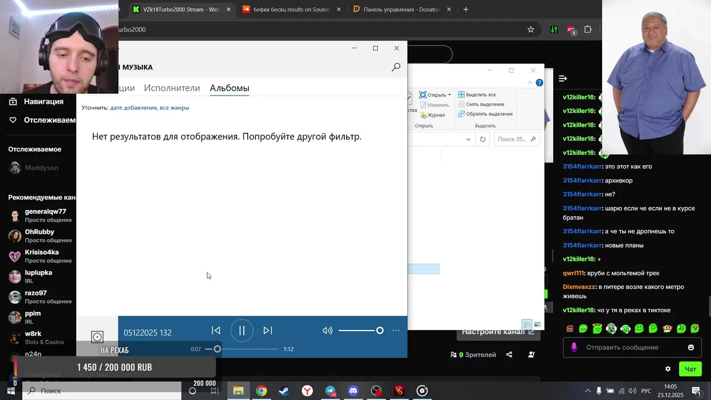
Task: Collapse the chat panel arrow icon
Action: tap(563, 78)
